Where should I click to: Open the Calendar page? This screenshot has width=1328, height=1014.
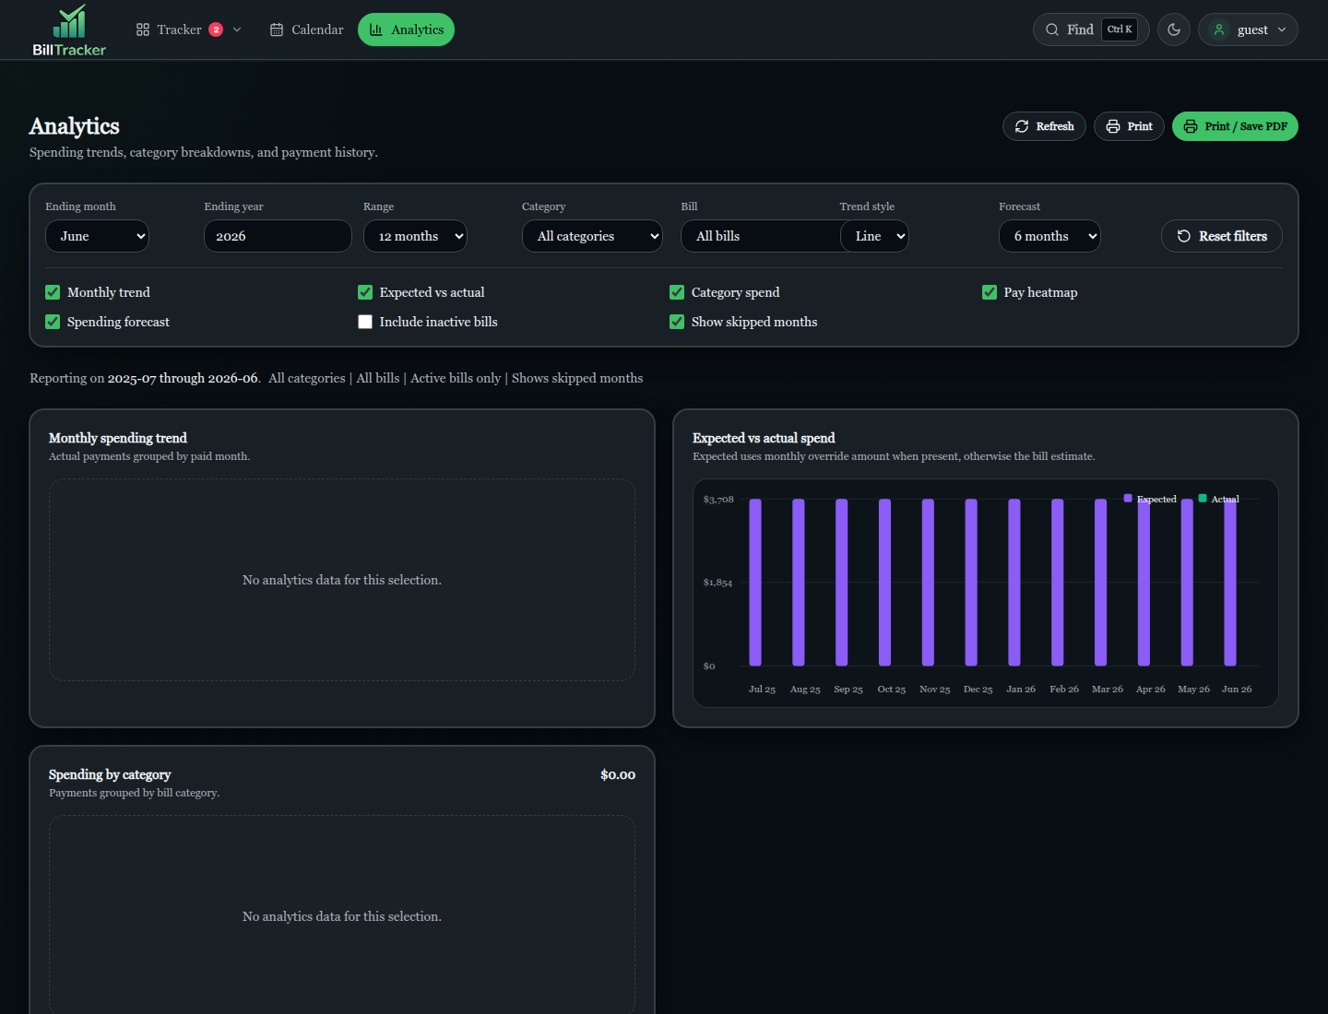[306, 29]
